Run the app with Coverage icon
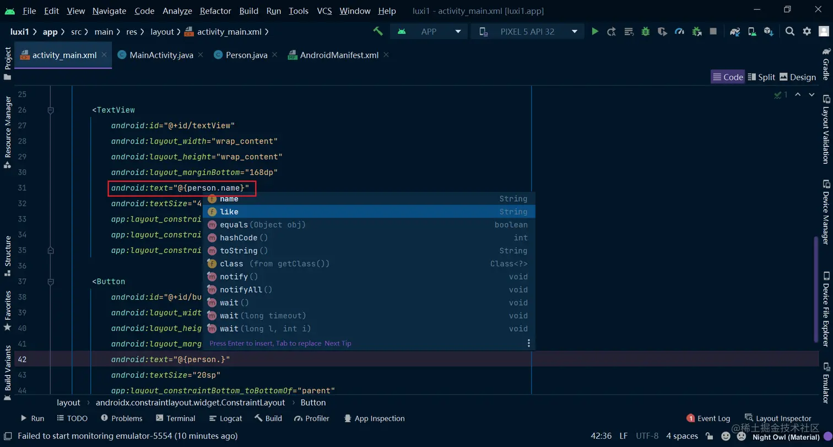 pyautogui.click(x=663, y=31)
